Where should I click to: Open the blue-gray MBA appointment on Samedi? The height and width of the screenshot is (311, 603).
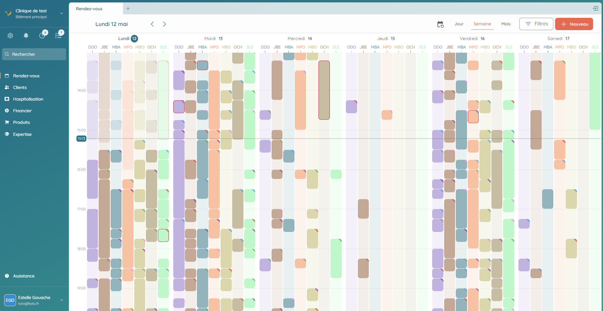pyautogui.click(x=548, y=199)
